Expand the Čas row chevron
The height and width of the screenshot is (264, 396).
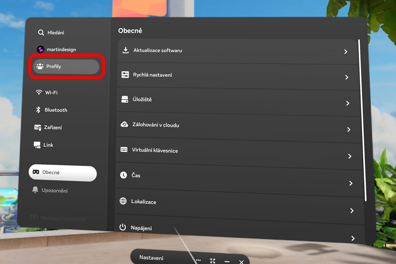[350, 183]
